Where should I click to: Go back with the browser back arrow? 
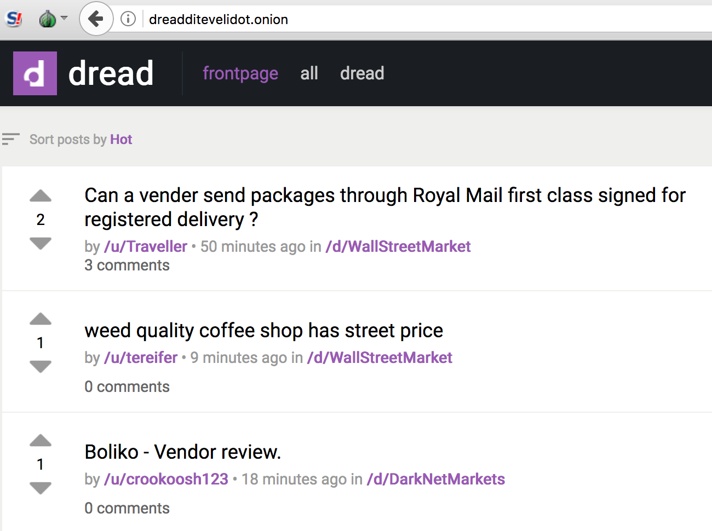tap(96, 19)
